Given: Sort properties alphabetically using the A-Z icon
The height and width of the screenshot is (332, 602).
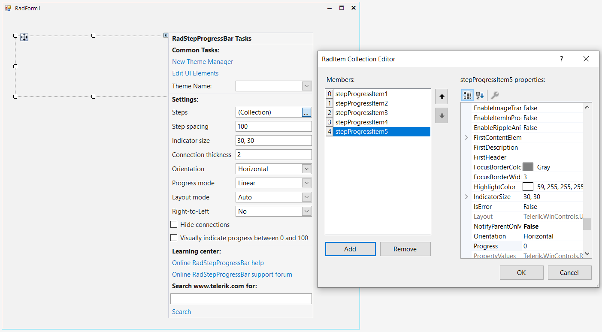Looking at the screenshot, I should [479, 95].
